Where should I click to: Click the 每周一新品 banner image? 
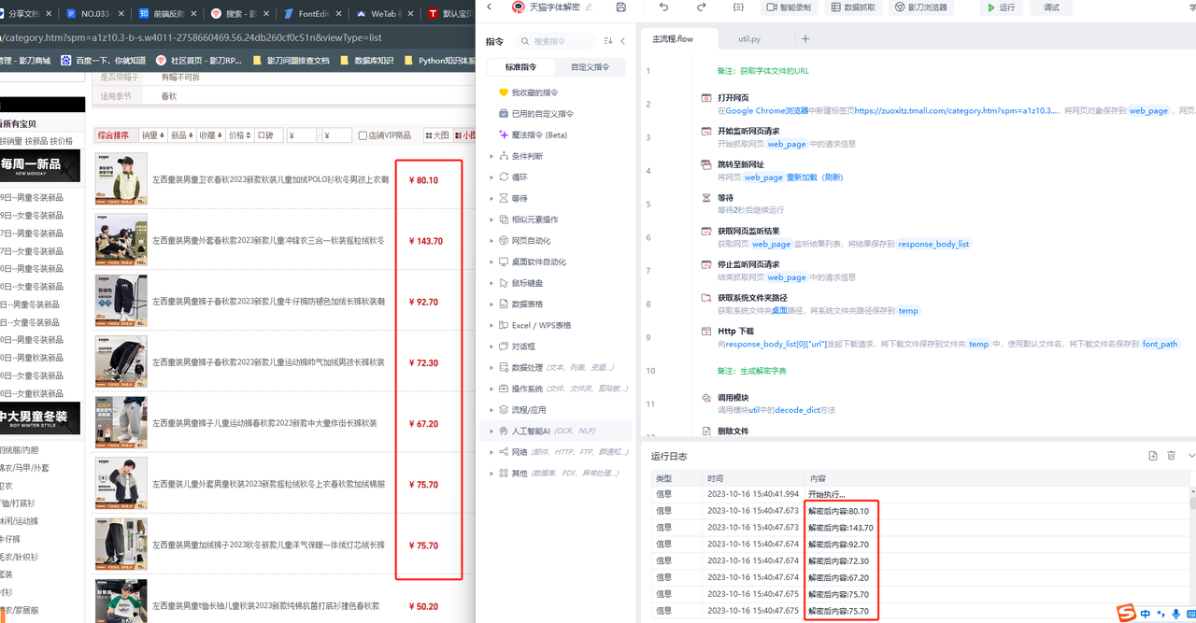40,165
